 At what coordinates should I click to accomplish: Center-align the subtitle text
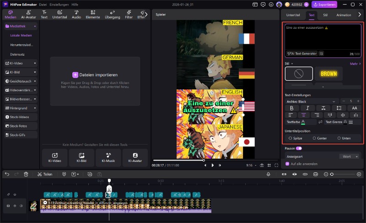(304, 115)
